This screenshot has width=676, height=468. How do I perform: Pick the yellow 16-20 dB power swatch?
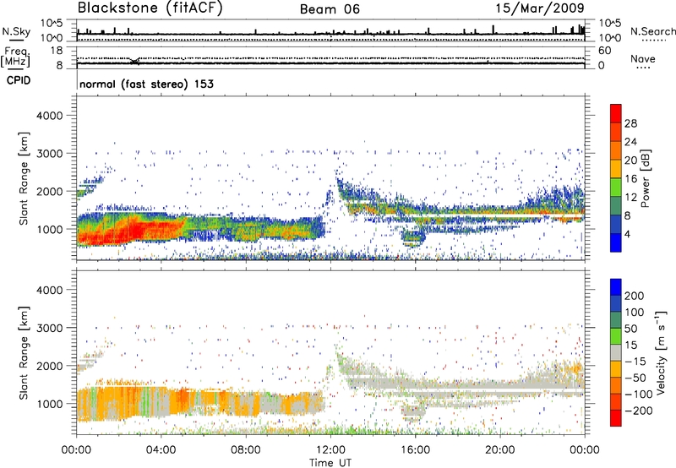(616, 169)
